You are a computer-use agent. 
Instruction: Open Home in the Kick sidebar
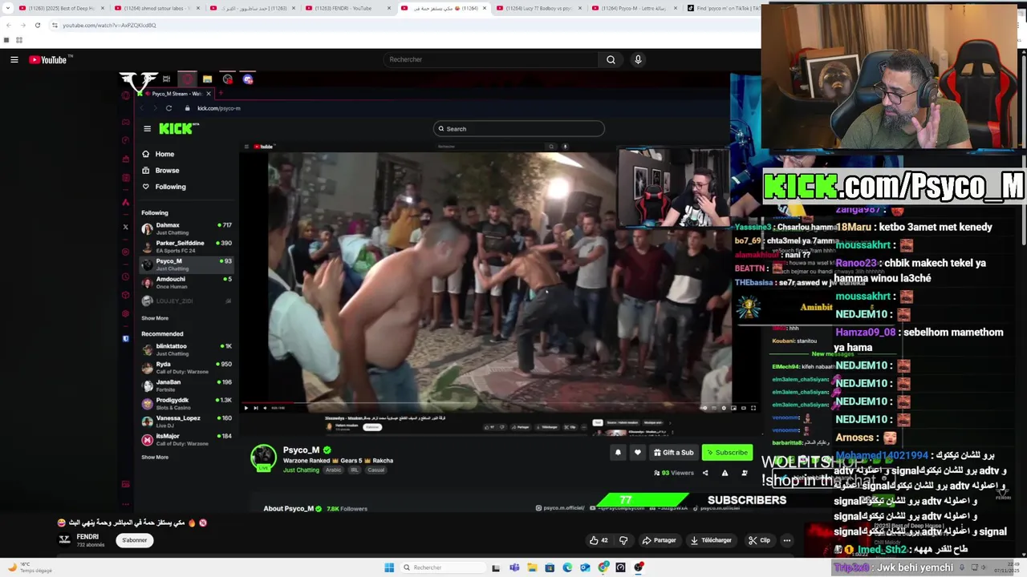tap(158, 154)
